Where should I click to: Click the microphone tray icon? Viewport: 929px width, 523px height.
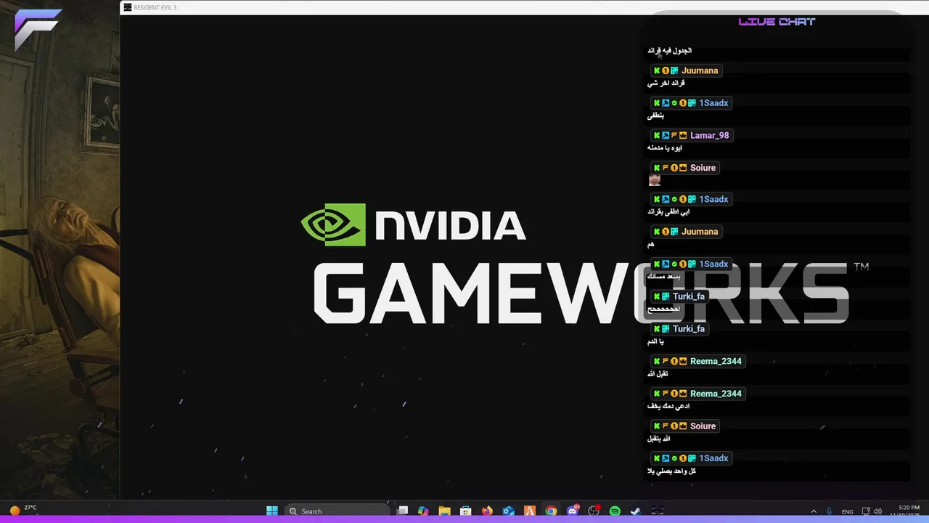(830, 511)
